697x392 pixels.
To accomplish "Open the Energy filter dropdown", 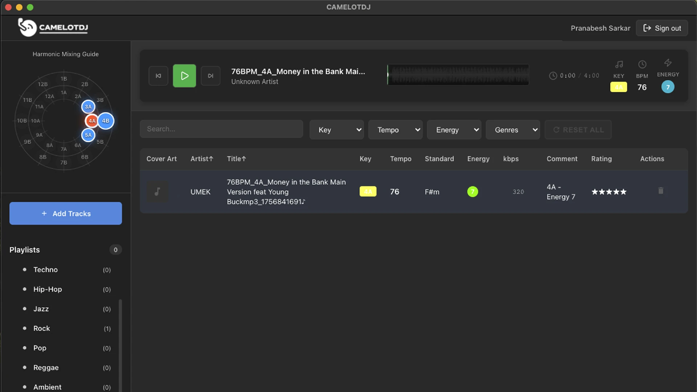I will point(454,130).
